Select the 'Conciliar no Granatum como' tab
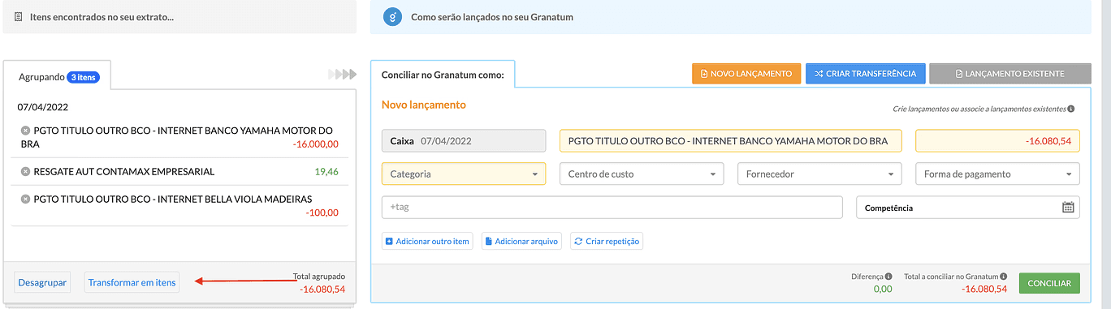The height and width of the screenshot is (309, 1111). coord(443,75)
